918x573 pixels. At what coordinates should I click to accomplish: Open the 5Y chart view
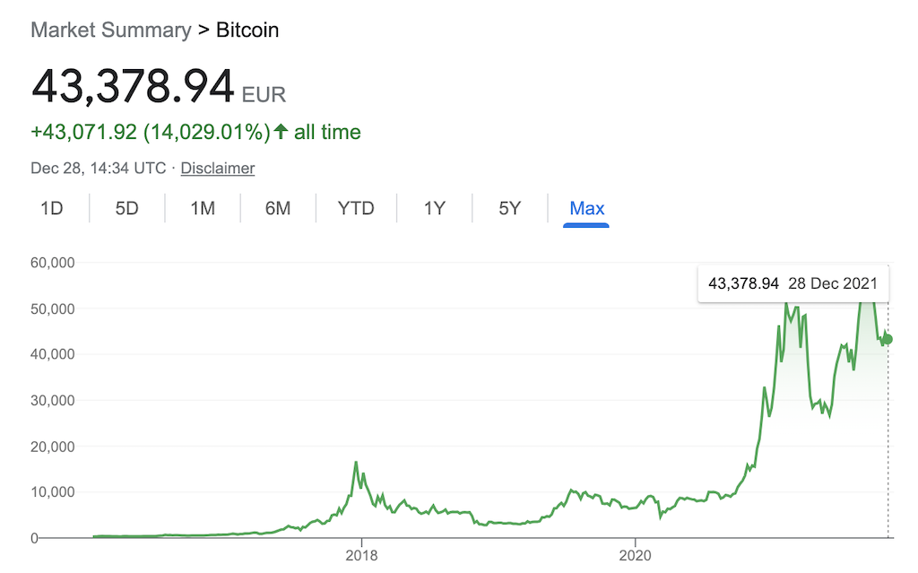click(508, 208)
